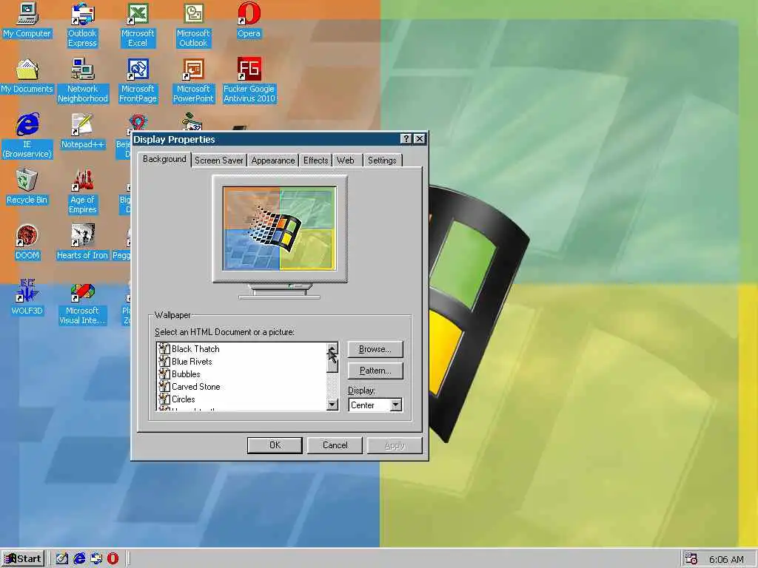Select the Recycle Bin desktop icon
758x568 pixels.
(x=27, y=186)
